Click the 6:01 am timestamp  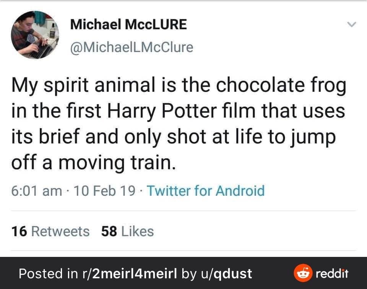tap(37, 190)
